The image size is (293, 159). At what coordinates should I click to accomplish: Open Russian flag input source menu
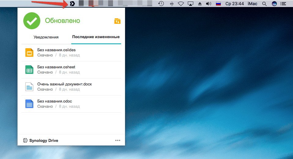tap(218, 4)
